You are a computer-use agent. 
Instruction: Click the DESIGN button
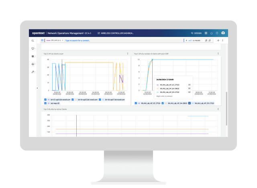[196, 33]
